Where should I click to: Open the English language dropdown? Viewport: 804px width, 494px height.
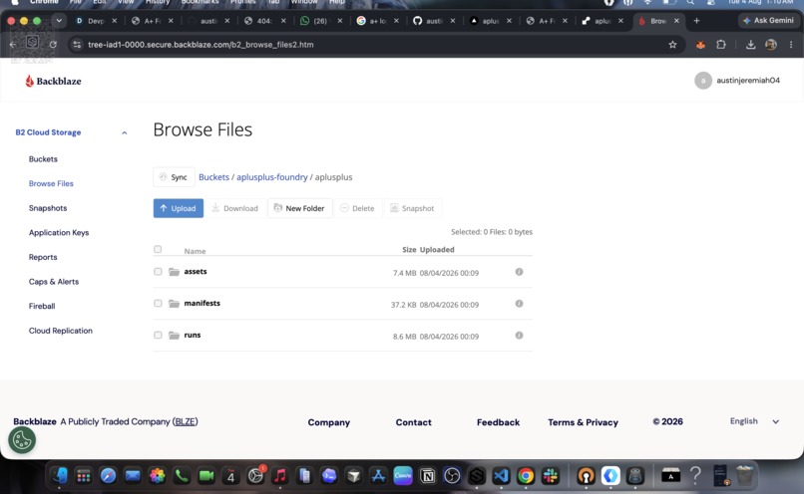(754, 421)
